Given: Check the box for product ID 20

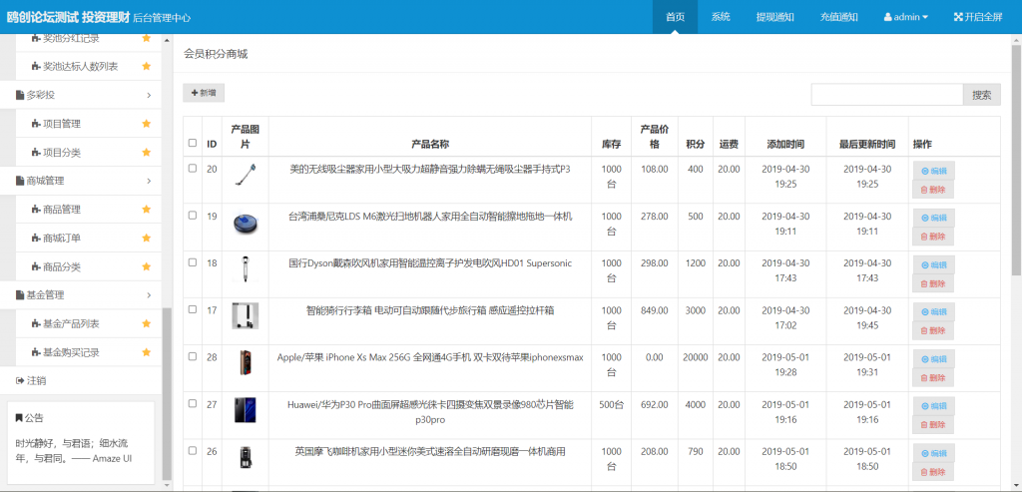Looking at the screenshot, I should coord(193,168).
